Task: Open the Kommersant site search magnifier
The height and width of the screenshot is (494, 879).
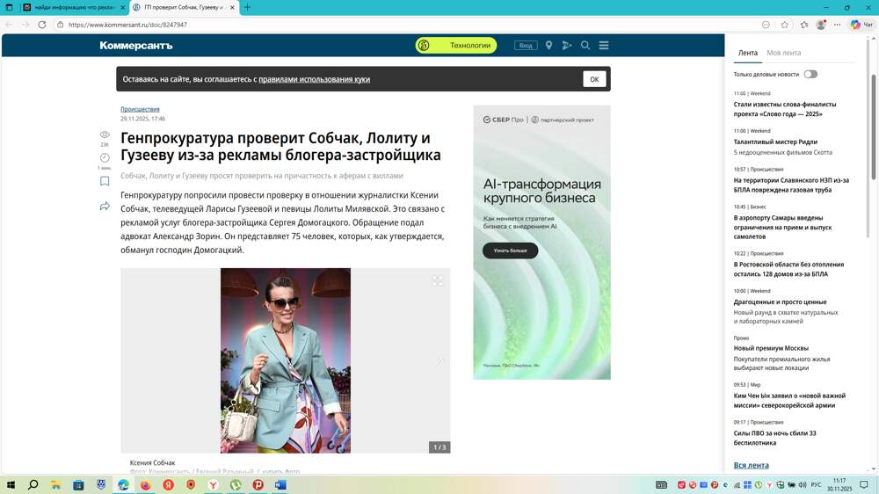Action: pos(585,46)
